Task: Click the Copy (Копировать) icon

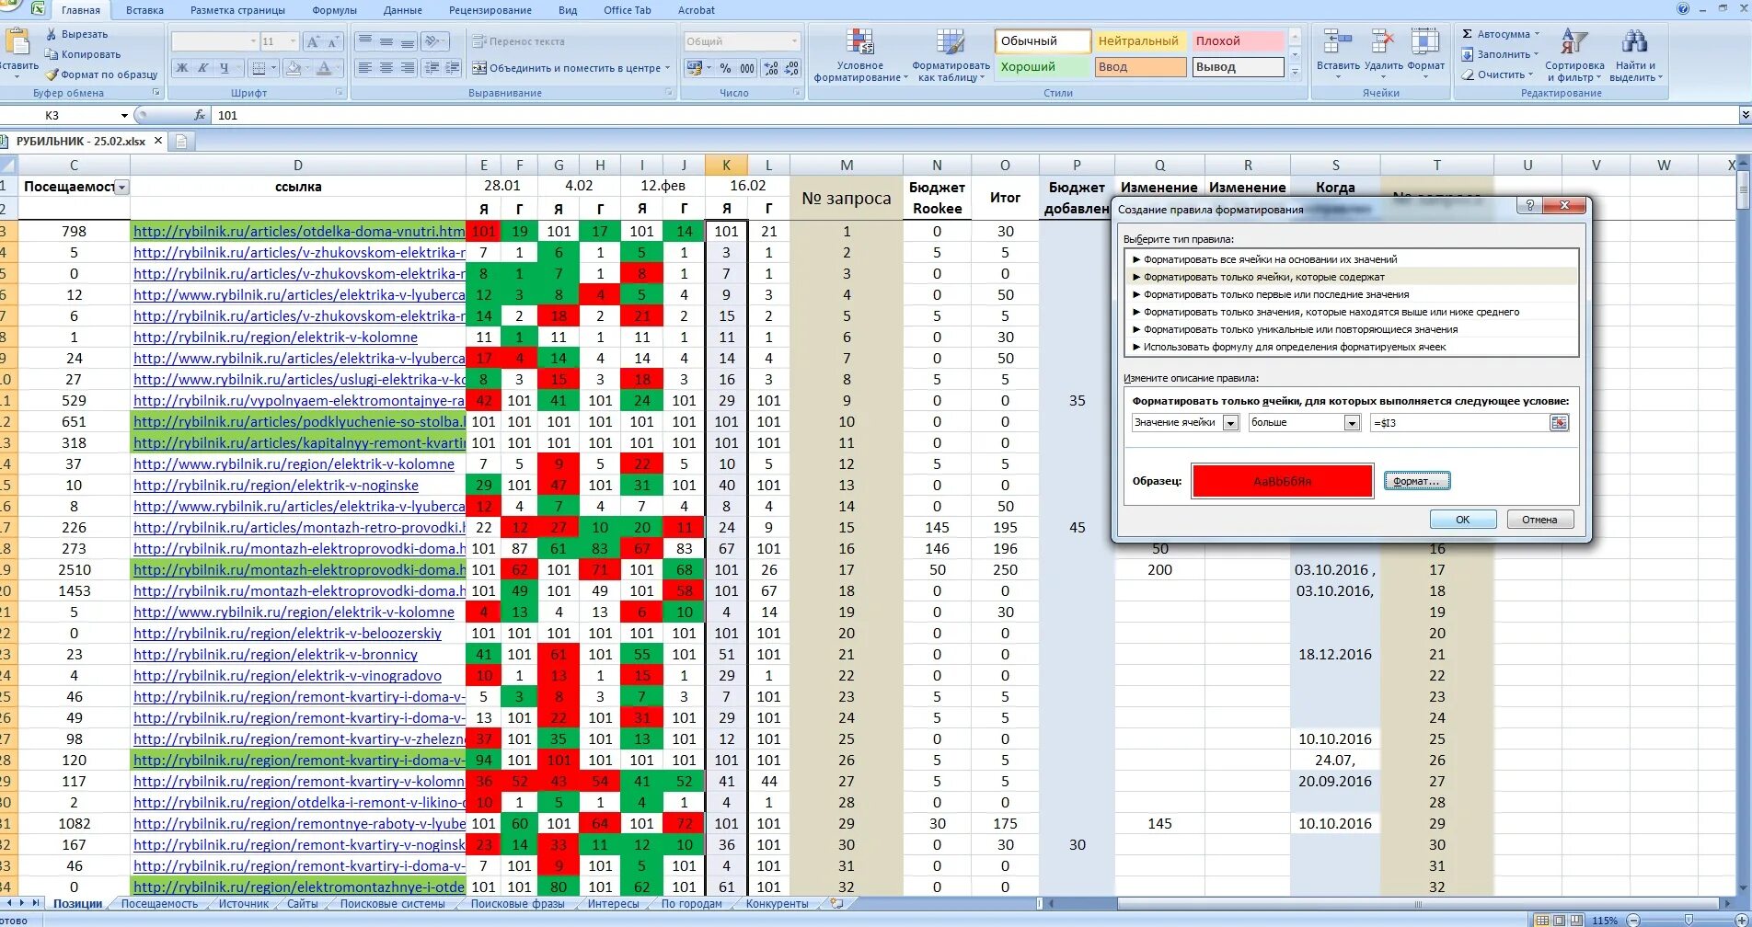Action: [x=52, y=54]
